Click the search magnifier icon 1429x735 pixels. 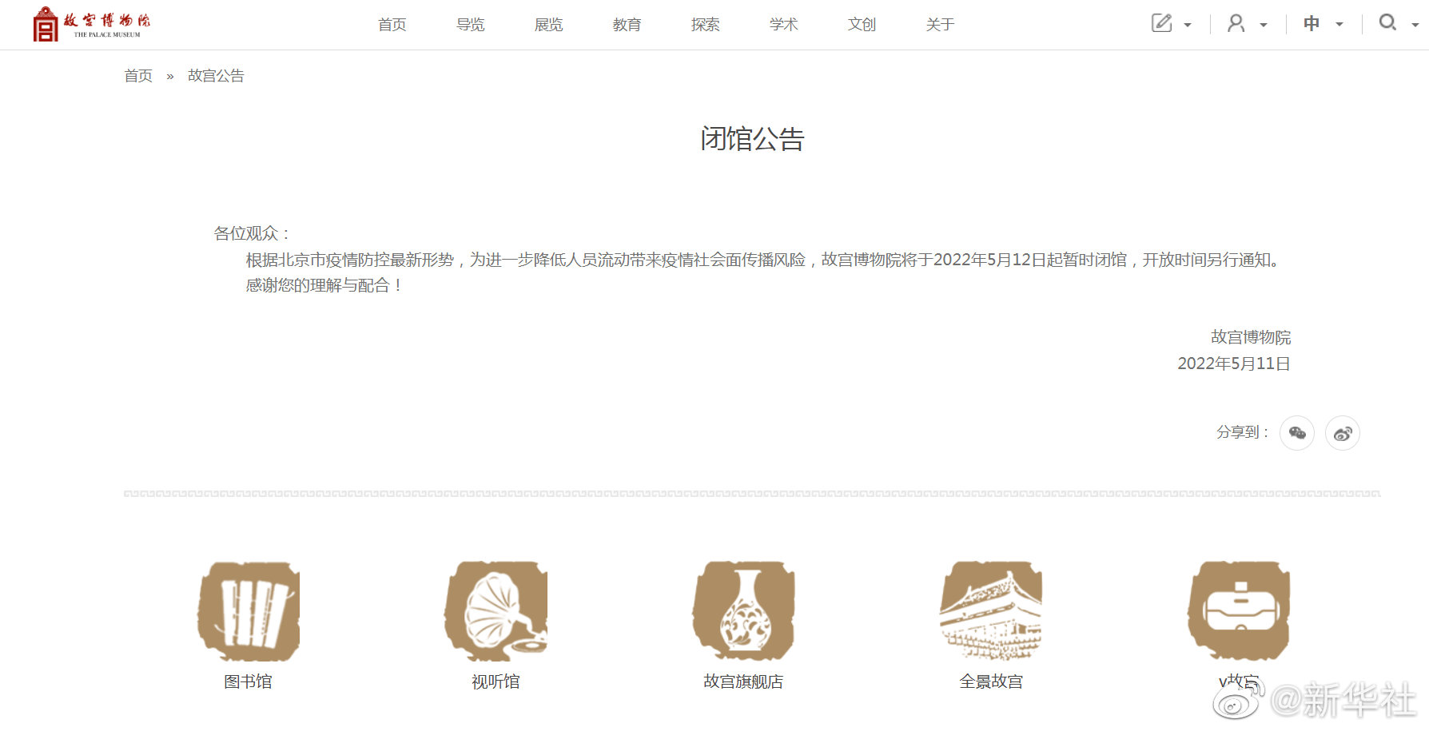click(x=1388, y=23)
